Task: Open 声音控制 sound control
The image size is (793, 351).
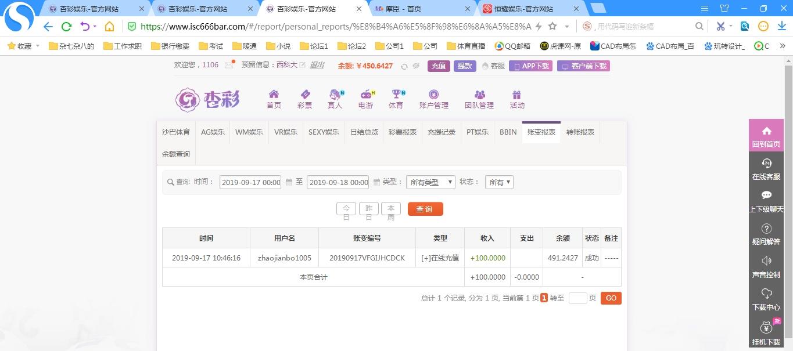Action: (766, 267)
